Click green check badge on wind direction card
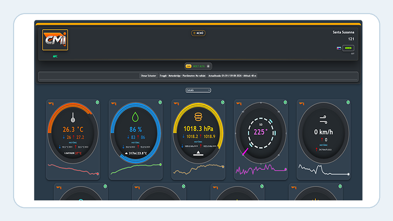The image size is (393, 221). 285,102
